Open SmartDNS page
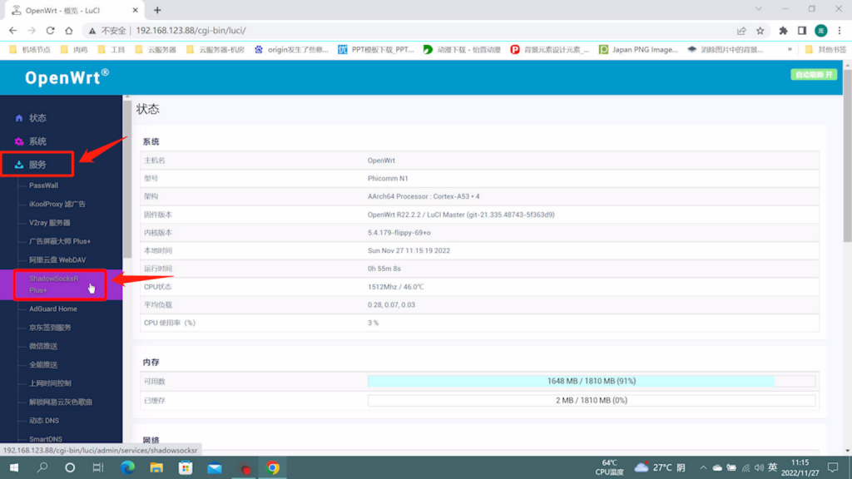852x479 pixels. click(x=45, y=439)
